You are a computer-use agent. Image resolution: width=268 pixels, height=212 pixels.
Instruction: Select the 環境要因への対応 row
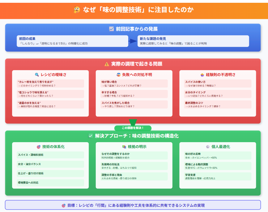(50, 183)
